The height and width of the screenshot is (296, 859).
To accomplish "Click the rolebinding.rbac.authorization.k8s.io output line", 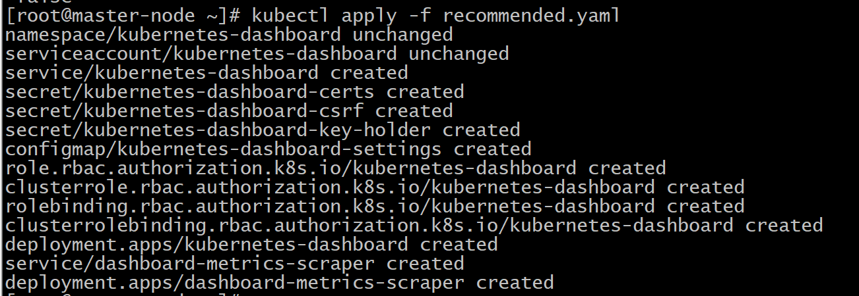I will click(374, 206).
